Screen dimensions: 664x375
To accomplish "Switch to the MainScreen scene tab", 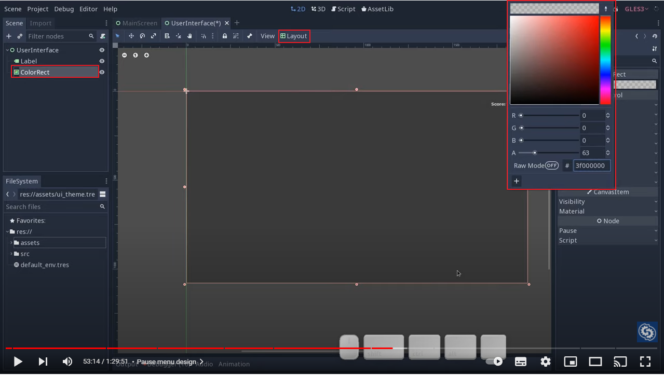I will click(x=137, y=23).
